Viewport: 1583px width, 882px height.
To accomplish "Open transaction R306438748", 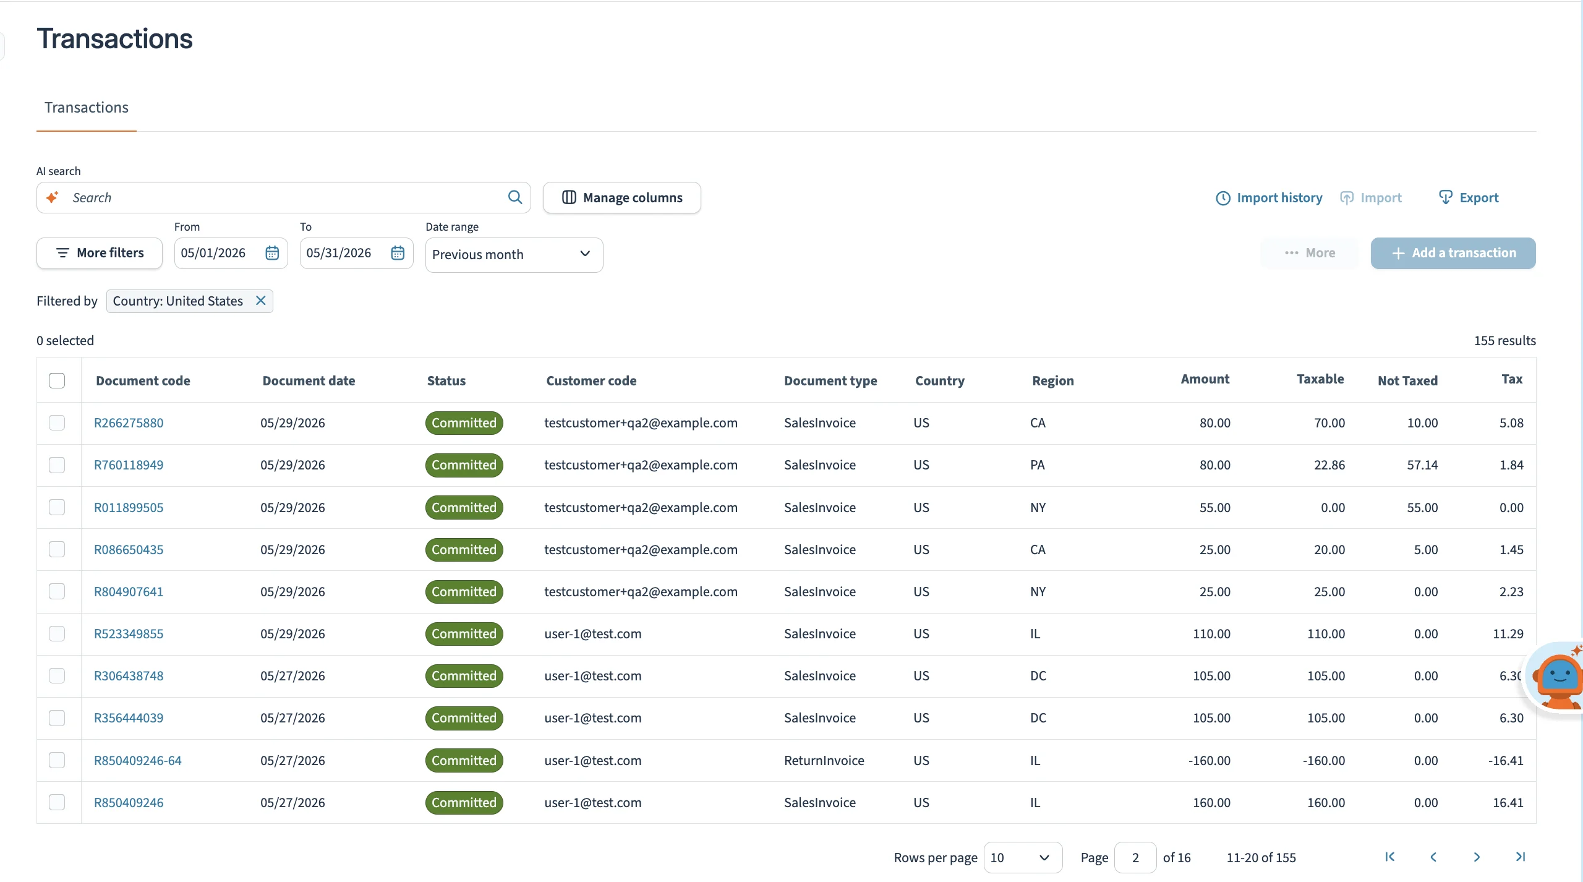I will tap(129, 675).
